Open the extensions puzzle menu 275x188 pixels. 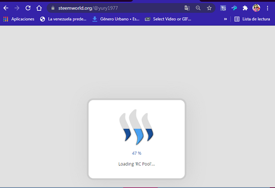(245, 8)
